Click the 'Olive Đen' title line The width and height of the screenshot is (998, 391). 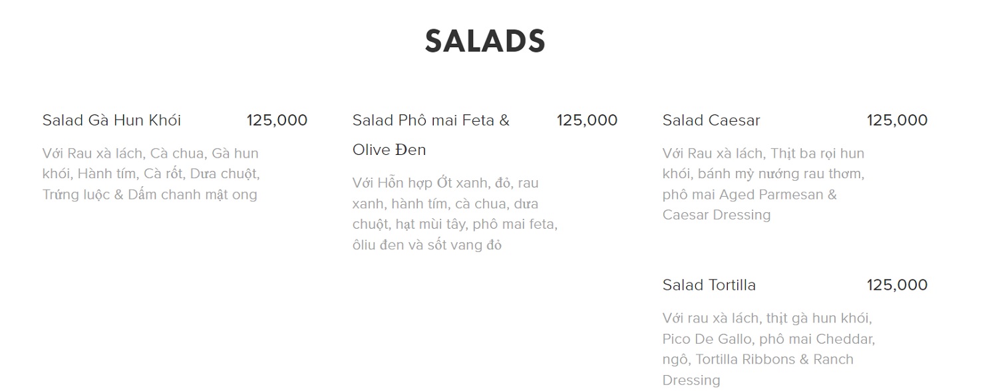click(x=389, y=150)
